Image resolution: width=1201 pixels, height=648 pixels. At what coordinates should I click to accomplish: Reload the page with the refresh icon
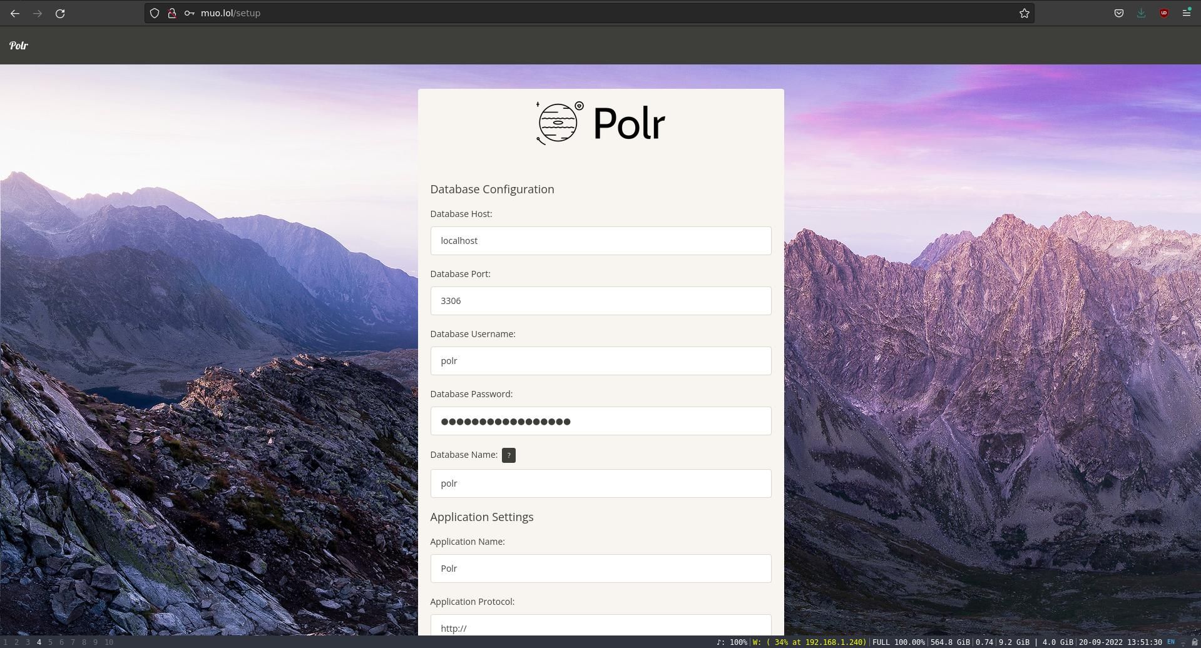tap(60, 13)
